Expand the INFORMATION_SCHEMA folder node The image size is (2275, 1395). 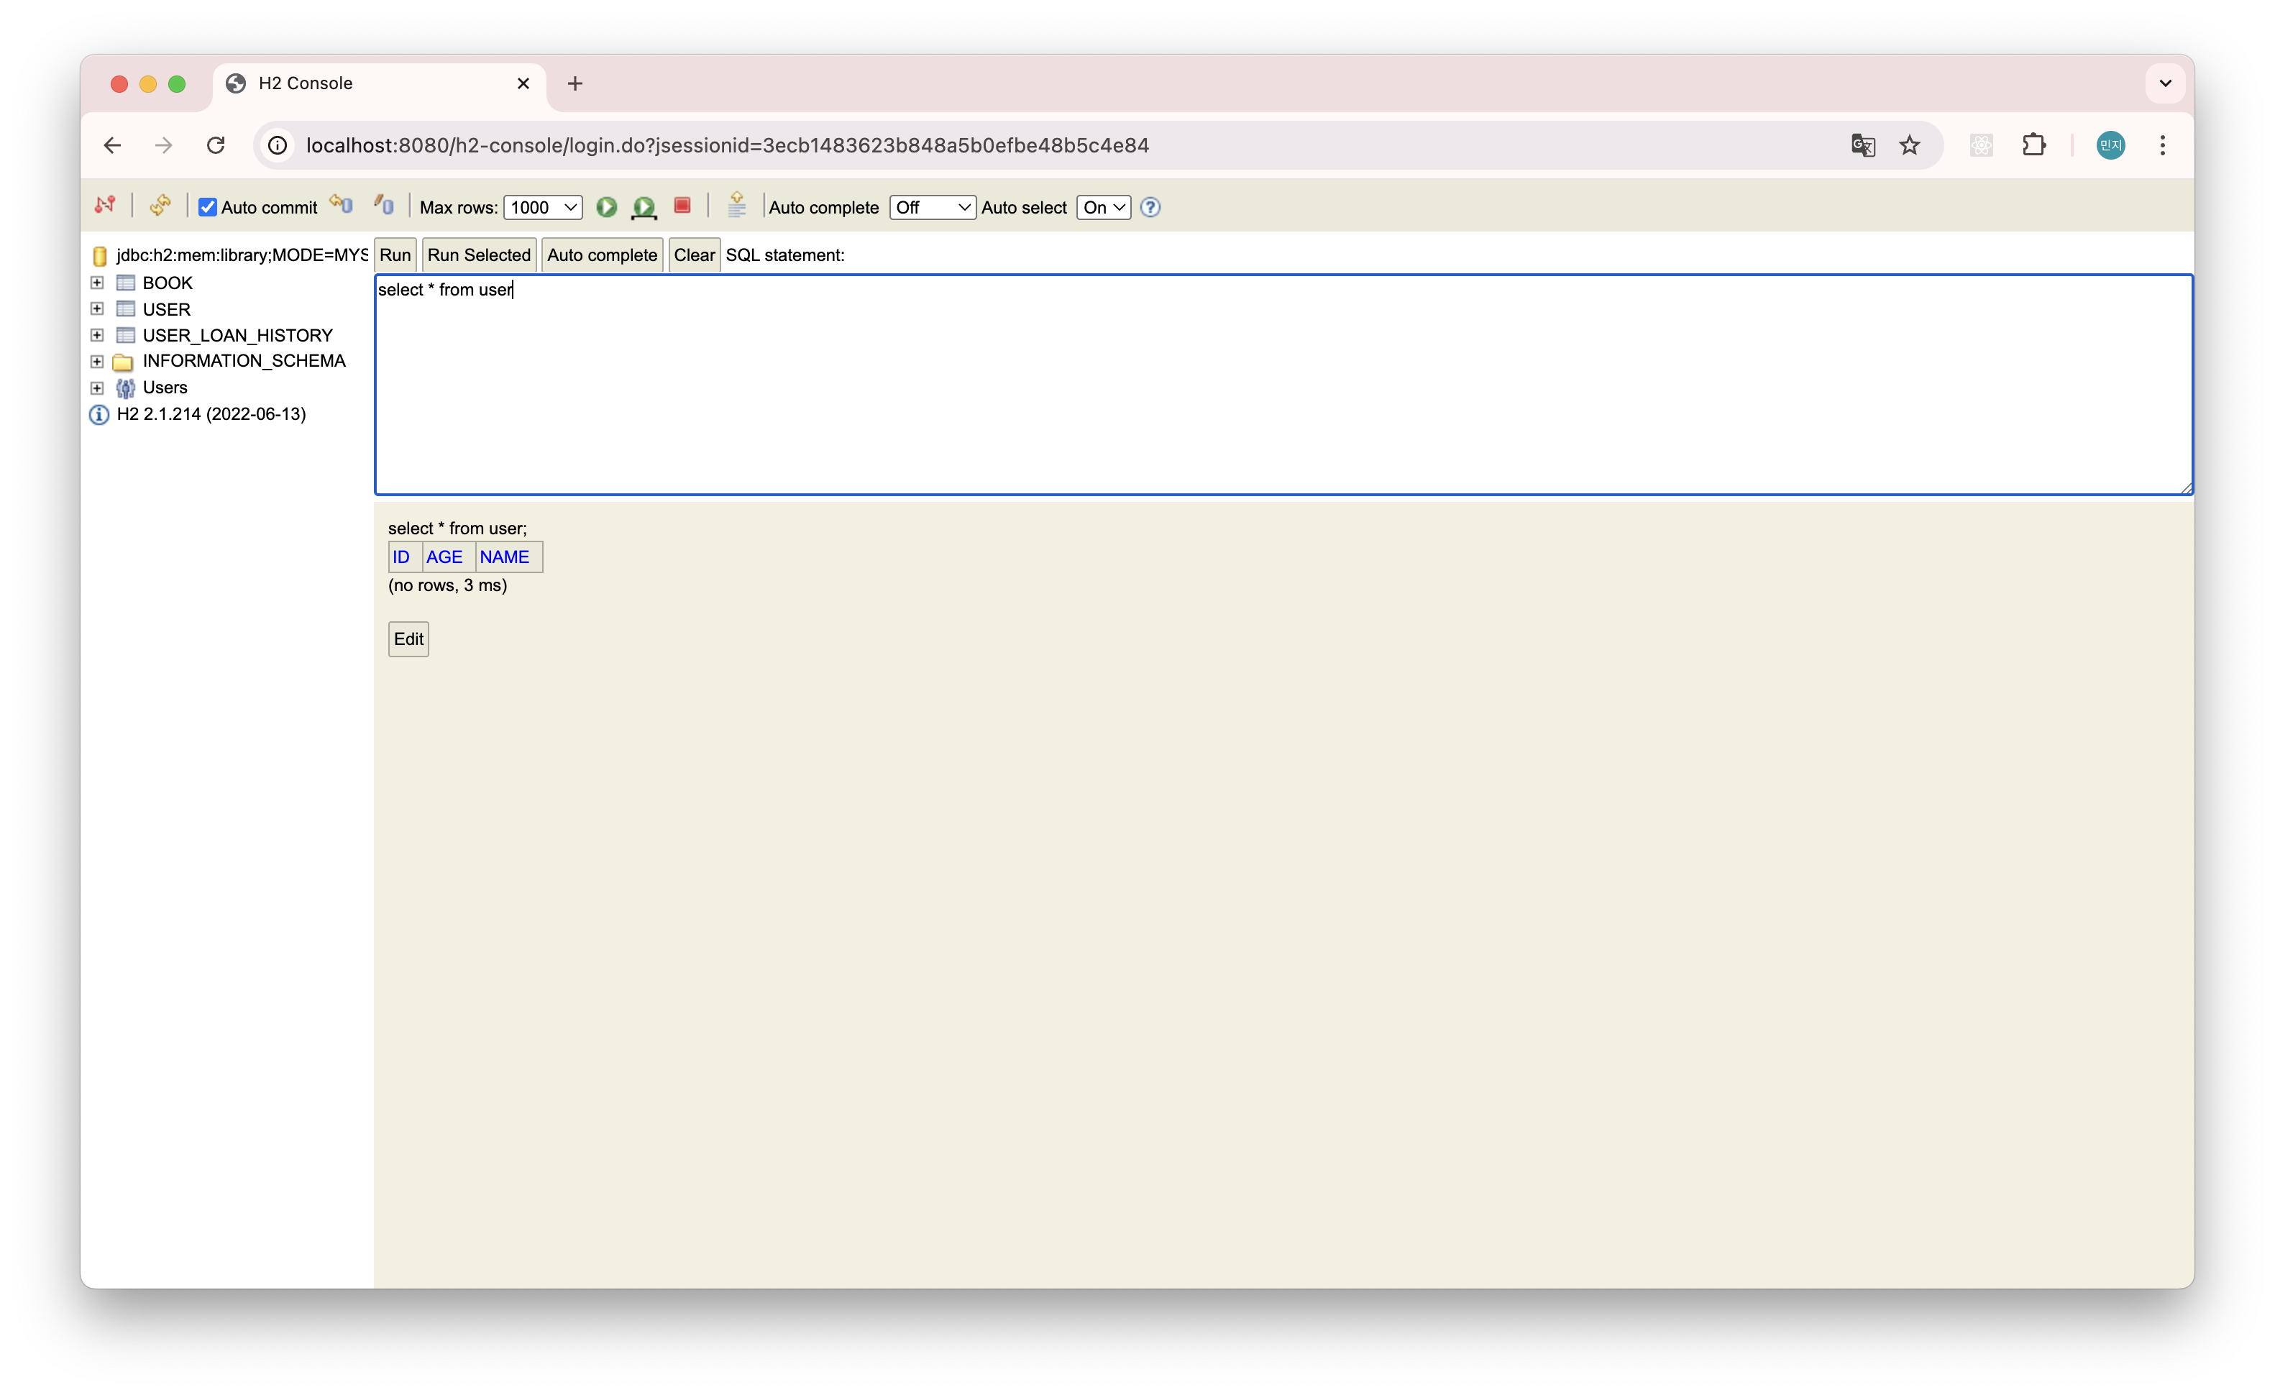coord(97,361)
